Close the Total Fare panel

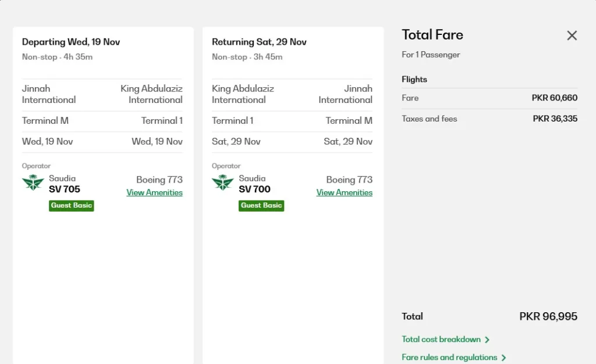(572, 35)
